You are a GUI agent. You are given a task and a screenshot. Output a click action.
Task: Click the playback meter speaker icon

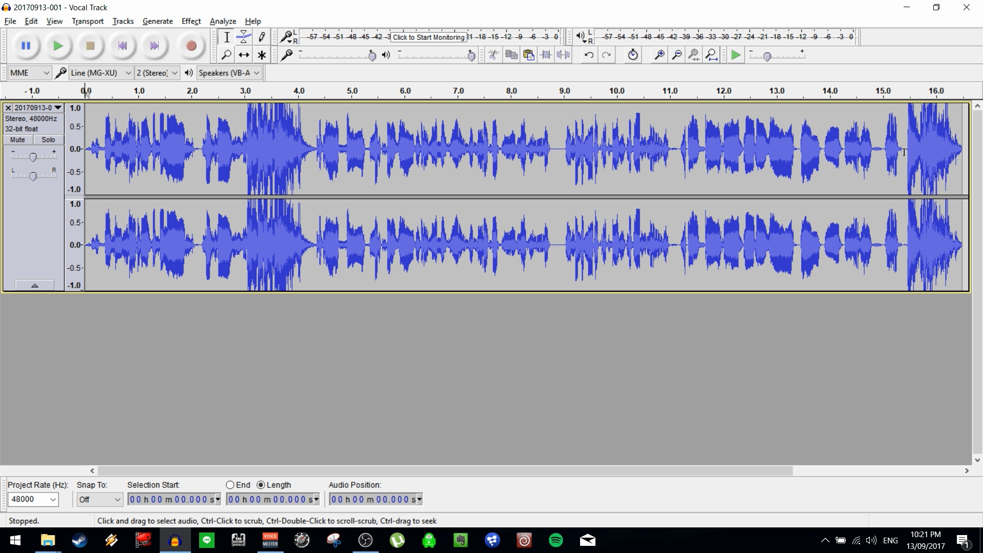pyautogui.click(x=580, y=36)
